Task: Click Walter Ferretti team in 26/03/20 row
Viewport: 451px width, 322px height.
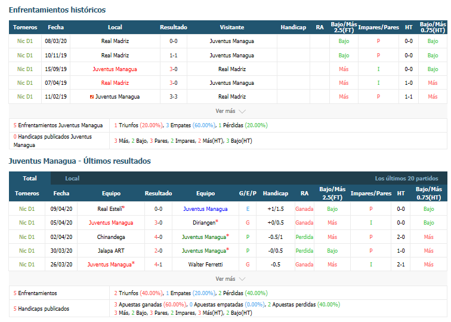Action: click(x=205, y=265)
